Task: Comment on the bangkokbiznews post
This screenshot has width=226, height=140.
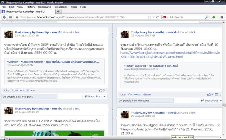Action: (x=134, y=94)
